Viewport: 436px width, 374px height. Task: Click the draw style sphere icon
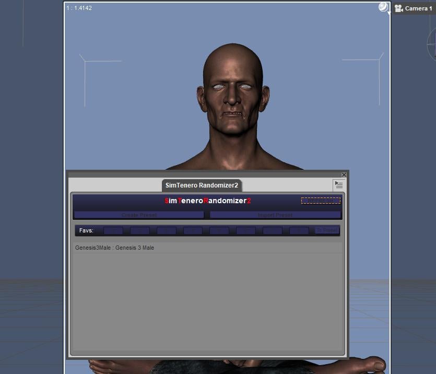coord(383,7)
